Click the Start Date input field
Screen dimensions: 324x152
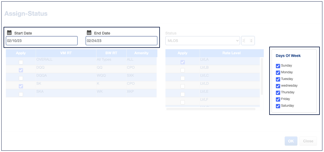point(42,41)
